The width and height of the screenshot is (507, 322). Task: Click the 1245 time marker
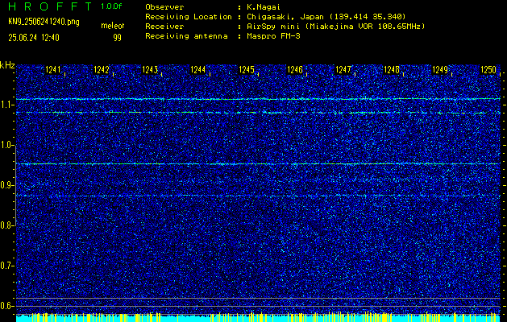(x=247, y=70)
